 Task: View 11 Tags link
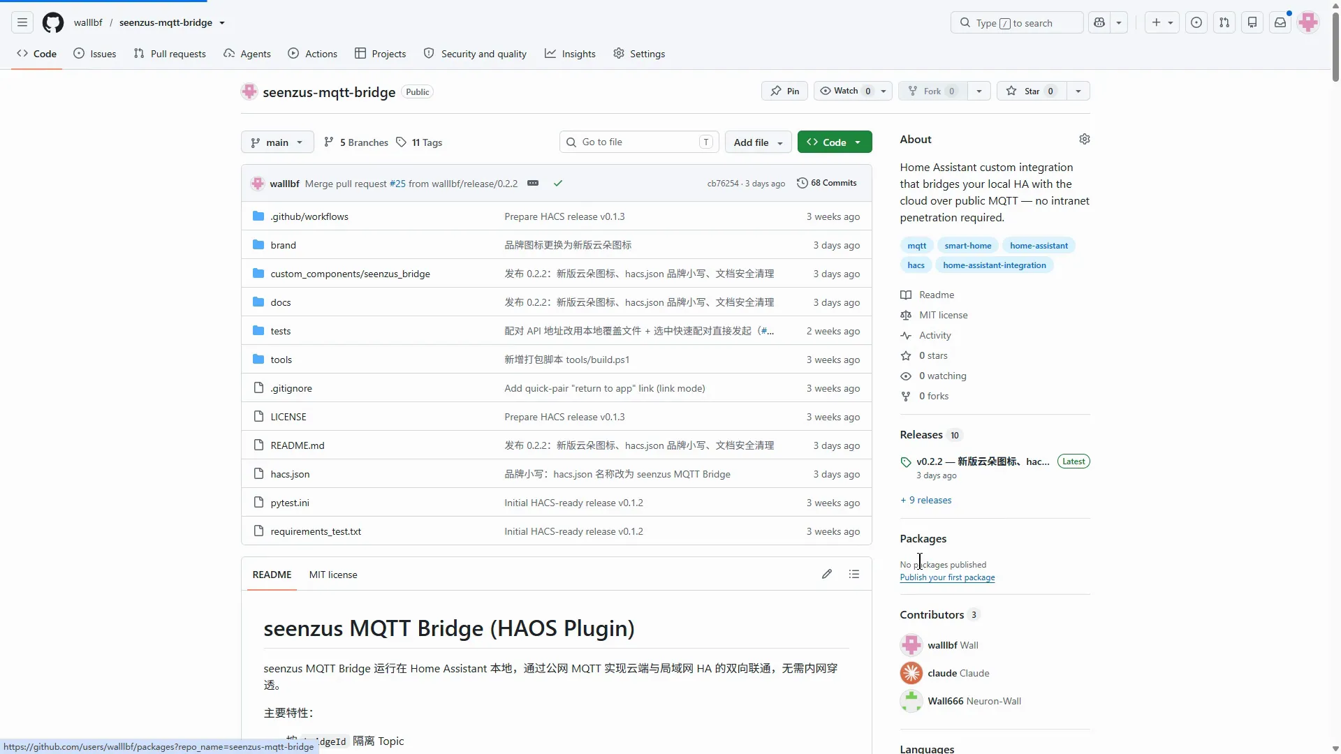point(419,142)
